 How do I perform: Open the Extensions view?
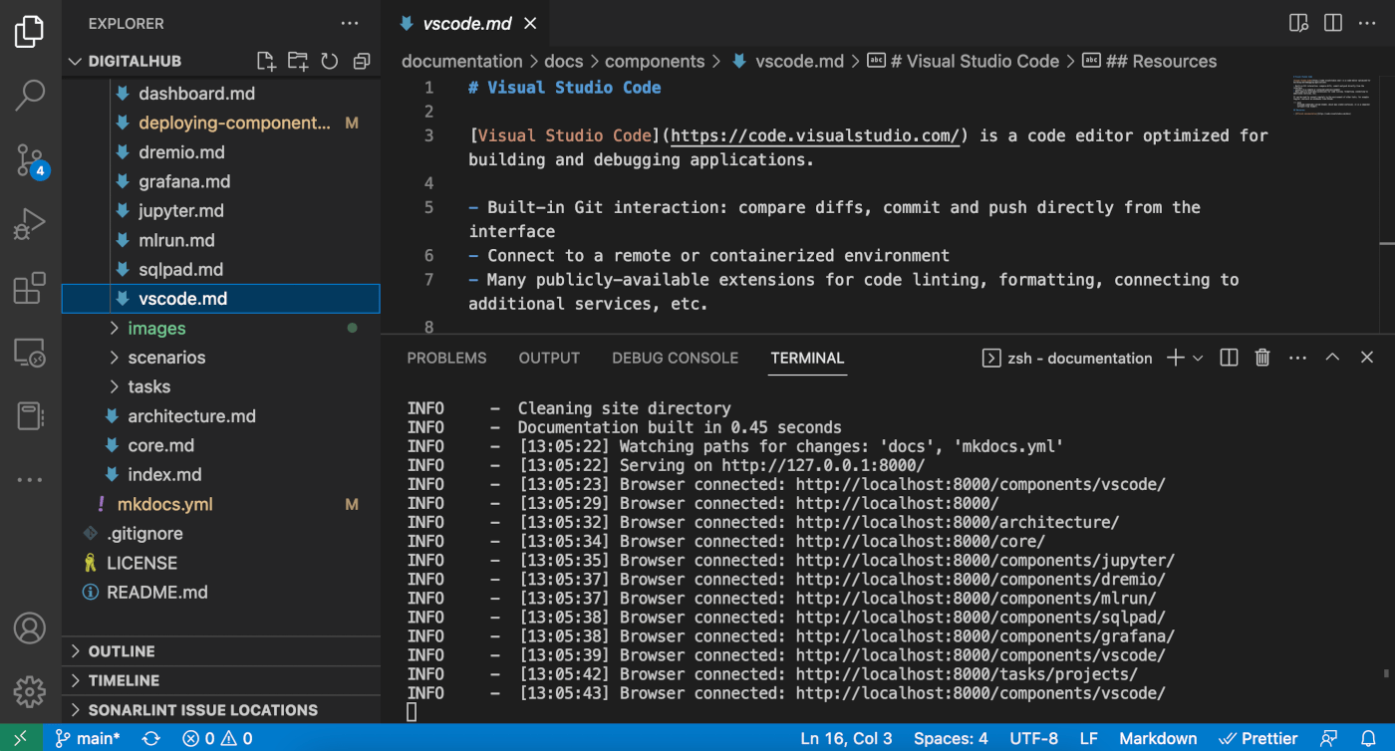tap(30, 289)
